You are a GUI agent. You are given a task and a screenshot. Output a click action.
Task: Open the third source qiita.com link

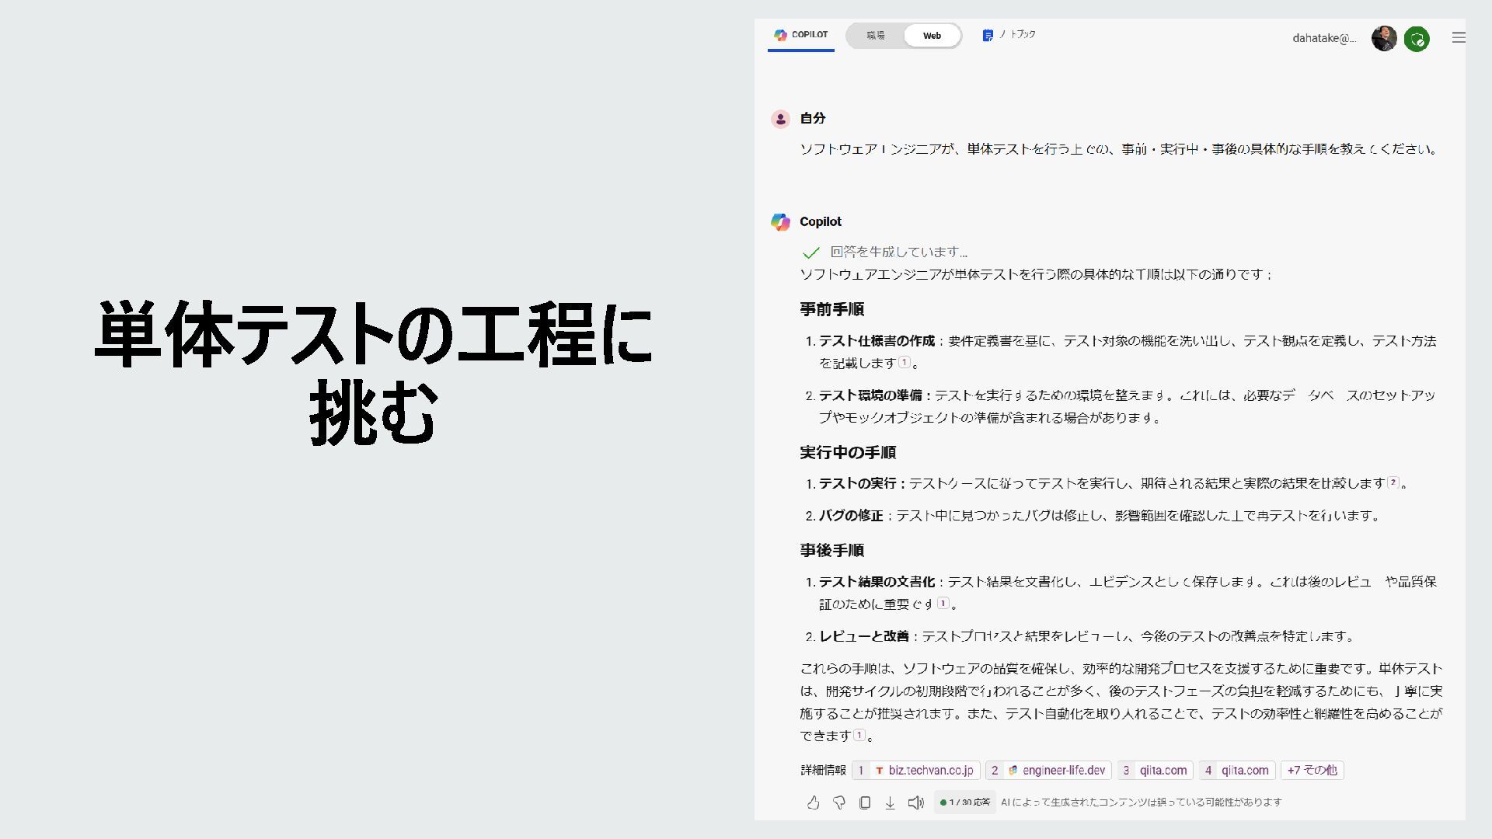(x=1155, y=770)
